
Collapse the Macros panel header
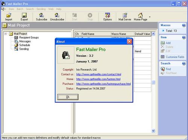pos(173,25)
